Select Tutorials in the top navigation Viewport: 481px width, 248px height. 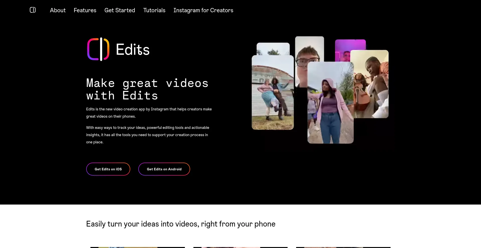pyautogui.click(x=154, y=10)
